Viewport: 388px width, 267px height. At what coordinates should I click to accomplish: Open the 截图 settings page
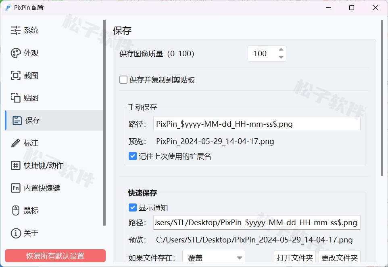pos(54,76)
